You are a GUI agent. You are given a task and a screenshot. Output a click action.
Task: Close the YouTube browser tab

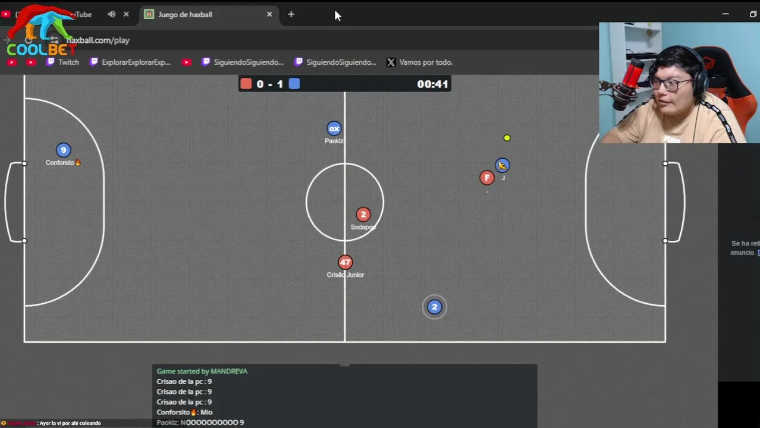[126, 14]
